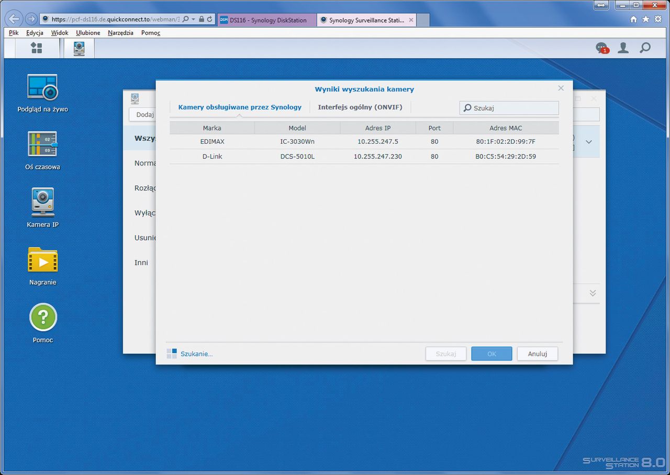The width and height of the screenshot is (670, 475).
Task: Sort by Adres IP column header
Action: pos(378,128)
